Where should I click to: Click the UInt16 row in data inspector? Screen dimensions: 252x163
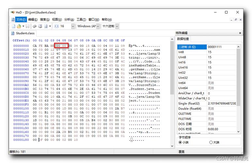[207, 67]
